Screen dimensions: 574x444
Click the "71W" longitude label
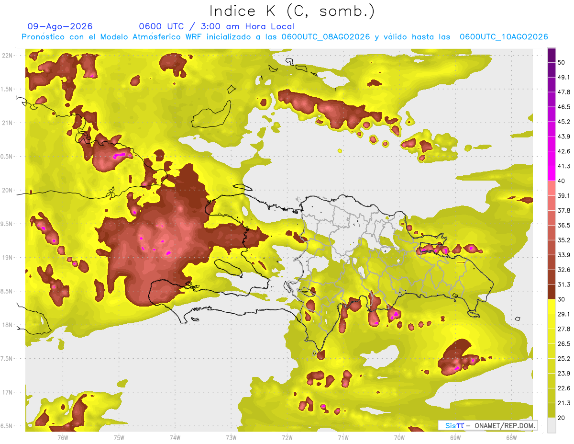[343, 437]
